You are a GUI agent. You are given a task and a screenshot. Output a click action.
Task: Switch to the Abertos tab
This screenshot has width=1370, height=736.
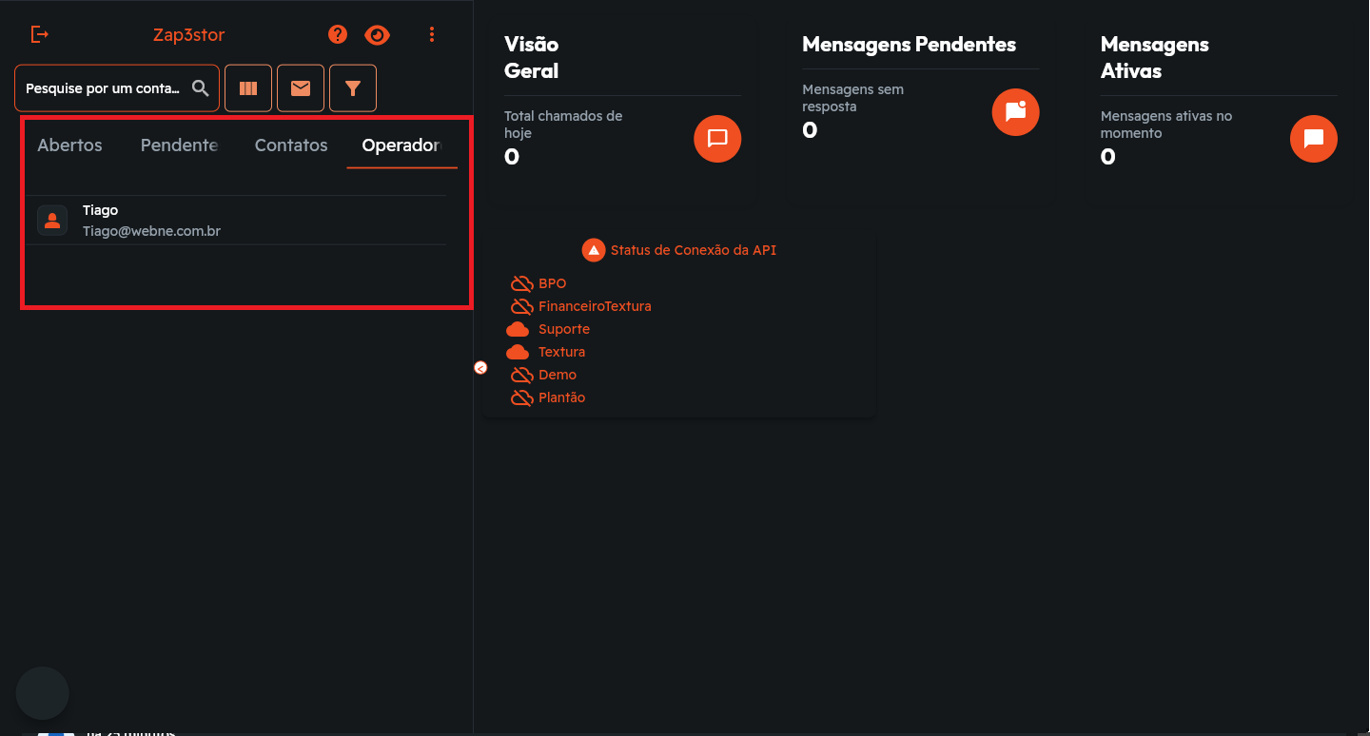point(69,145)
